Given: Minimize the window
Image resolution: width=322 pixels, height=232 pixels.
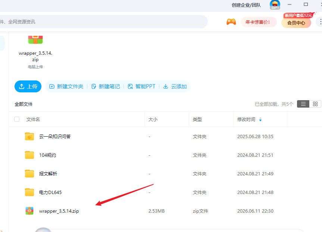Looking at the screenshot, I should pyautogui.click(x=290, y=4).
